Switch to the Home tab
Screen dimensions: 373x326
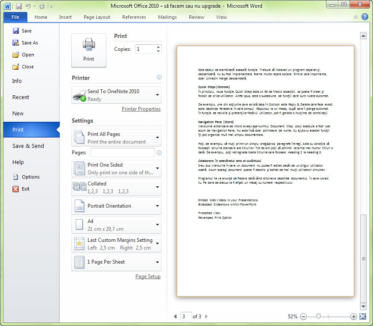click(x=41, y=17)
